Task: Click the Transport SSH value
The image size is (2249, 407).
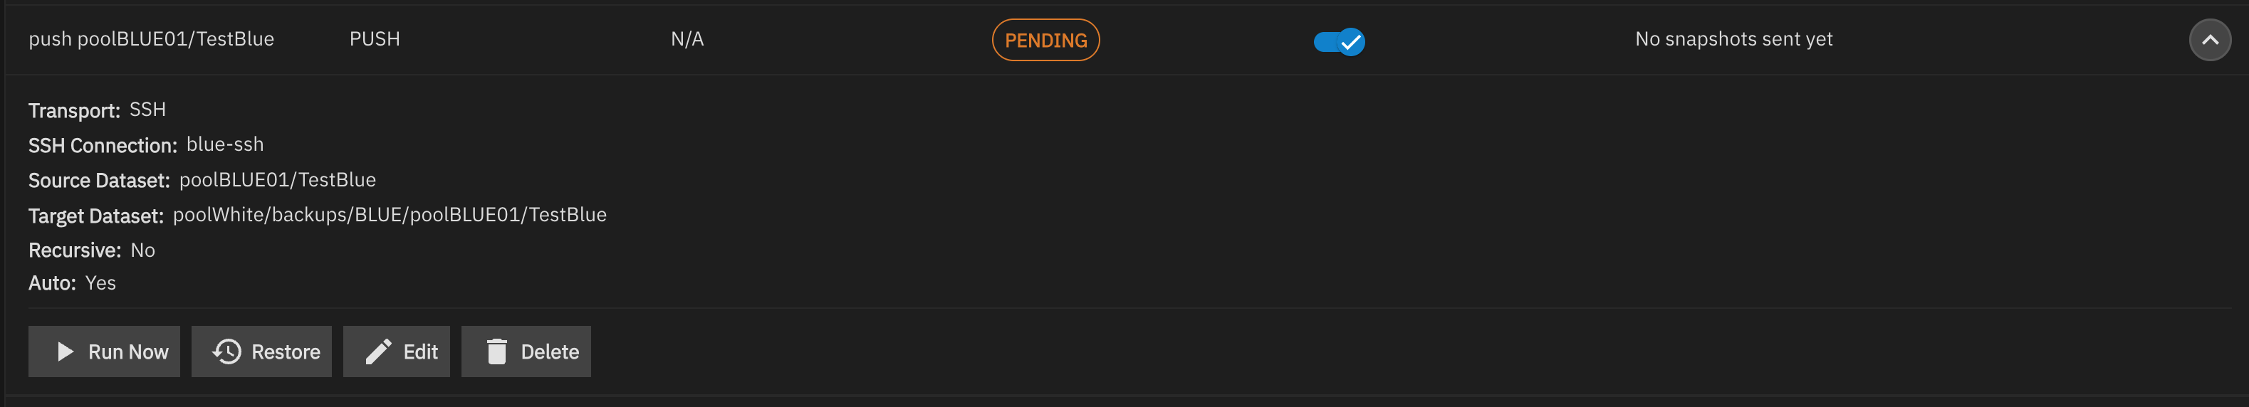Action: point(147,110)
